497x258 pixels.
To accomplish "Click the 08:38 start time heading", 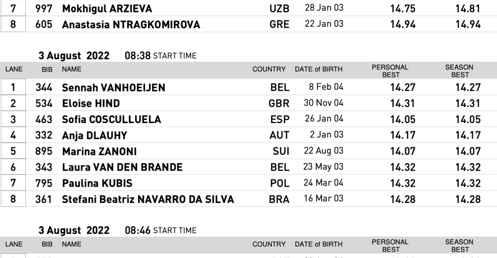I will coord(161,56).
